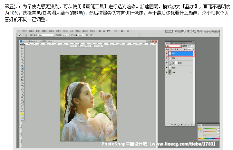The width and height of the screenshot is (233, 150).
Task: Select the highlighted Brush tool
Action: tap(22, 69)
